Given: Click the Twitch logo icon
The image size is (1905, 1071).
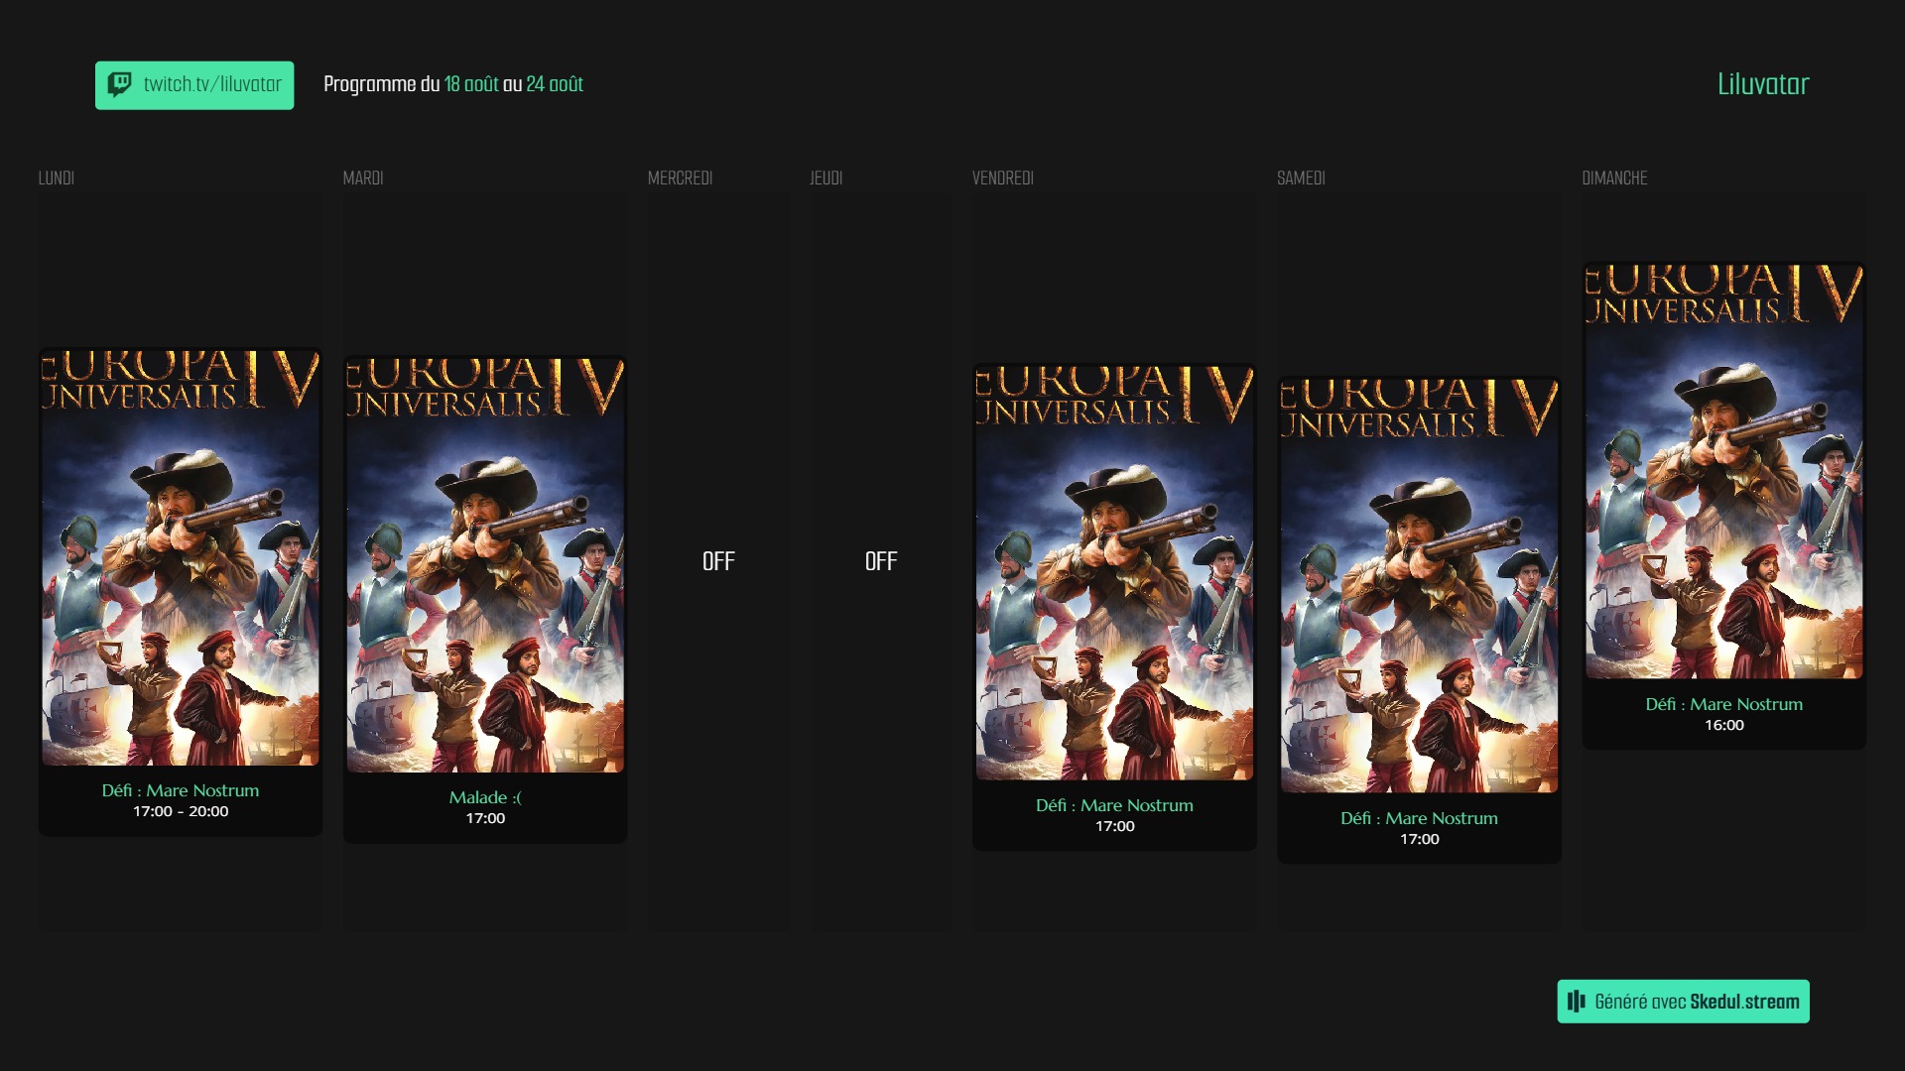Looking at the screenshot, I should click(x=120, y=84).
